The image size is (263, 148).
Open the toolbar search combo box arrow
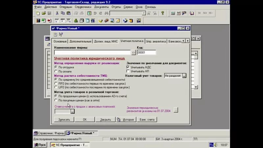144,13
